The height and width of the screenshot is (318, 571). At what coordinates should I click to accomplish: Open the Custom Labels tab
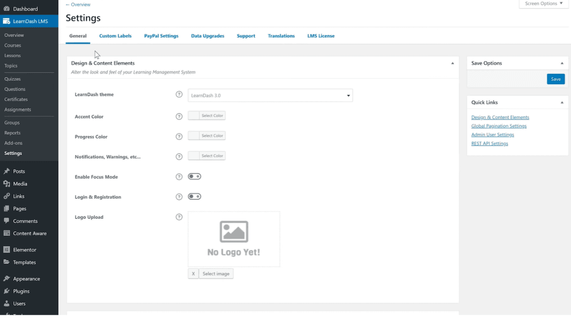[115, 36]
